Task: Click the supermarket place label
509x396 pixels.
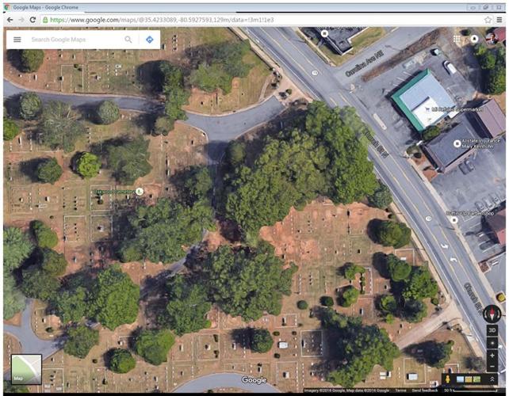Action: point(457,109)
